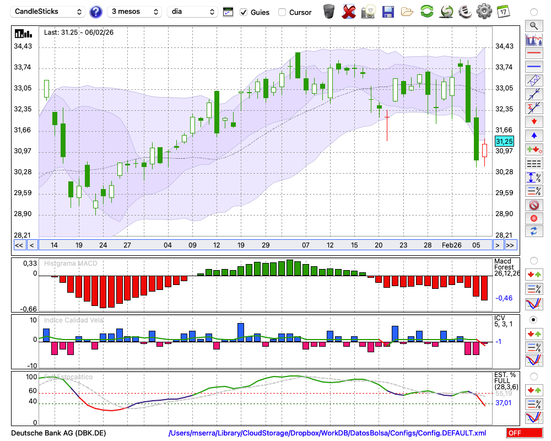Click the green dollar update icon
The height and width of the screenshot is (441, 551).
point(446,11)
